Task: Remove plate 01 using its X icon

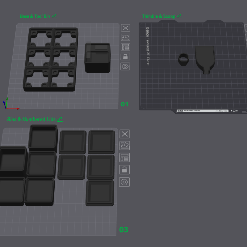Action: pyautogui.click(x=125, y=28)
